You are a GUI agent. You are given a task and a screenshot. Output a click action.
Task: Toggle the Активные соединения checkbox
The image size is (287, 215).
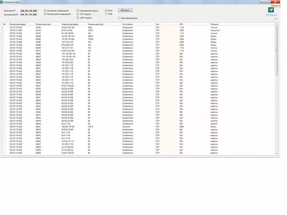coord(45,11)
